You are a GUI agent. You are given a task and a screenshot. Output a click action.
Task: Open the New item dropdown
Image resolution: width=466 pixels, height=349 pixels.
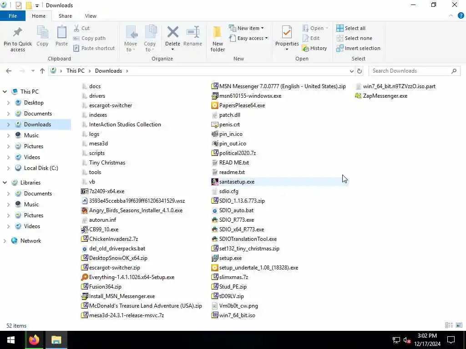pyautogui.click(x=246, y=28)
